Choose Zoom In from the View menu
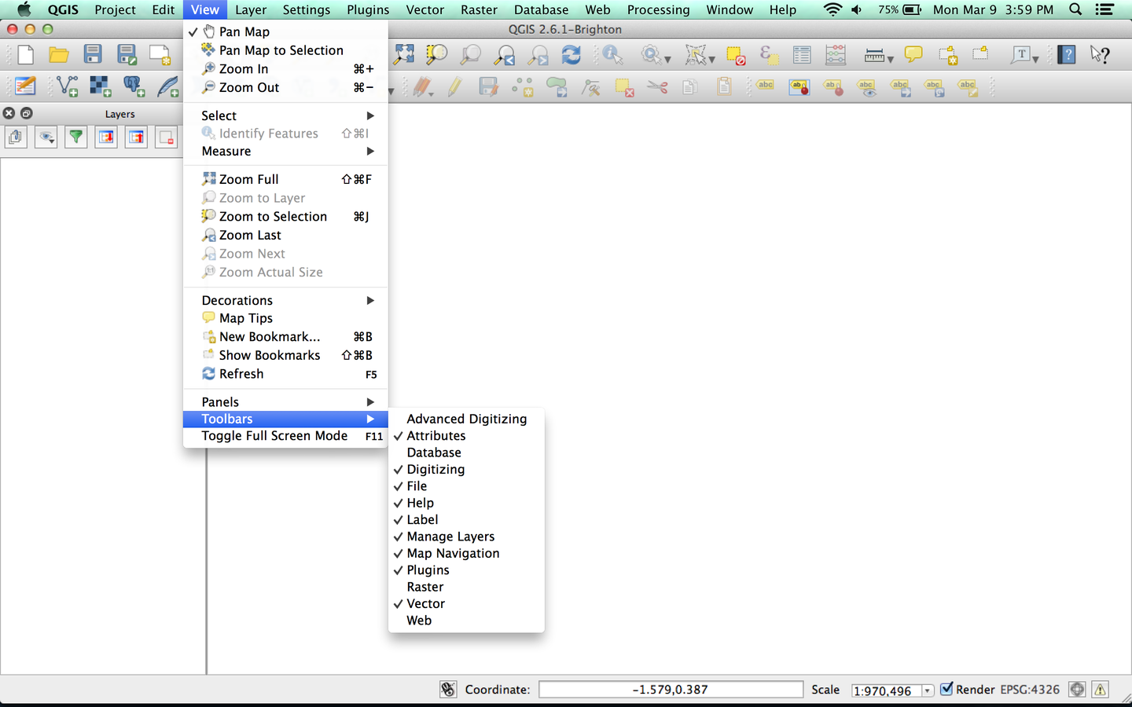Viewport: 1132px width, 707px height. point(285,69)
